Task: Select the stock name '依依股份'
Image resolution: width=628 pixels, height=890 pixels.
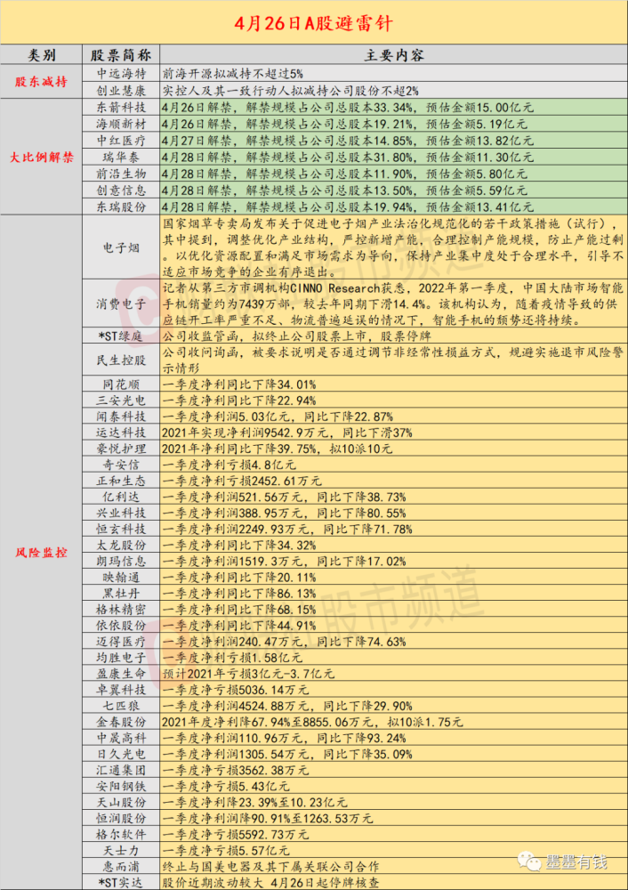Action: click(x=121, y=626)
